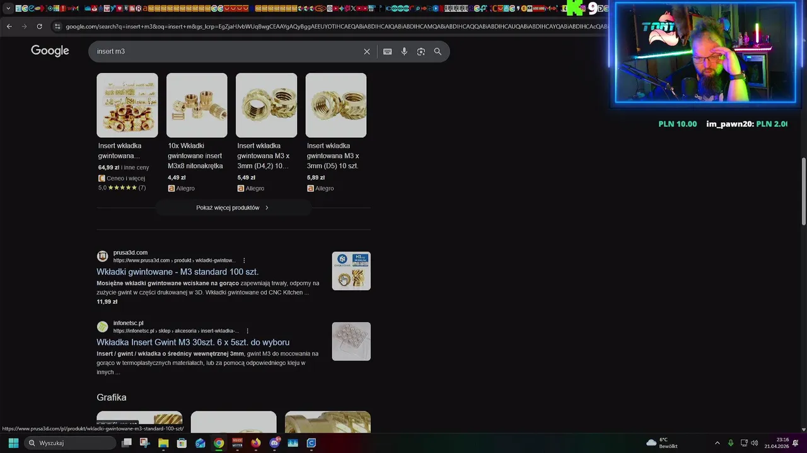
Task: Open the 5,49 zł Allegro listing title
Action: tap(264, 155)
